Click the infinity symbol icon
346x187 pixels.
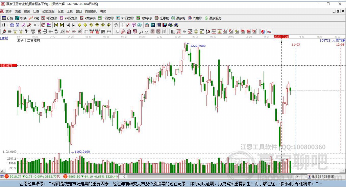pos(269,31)
